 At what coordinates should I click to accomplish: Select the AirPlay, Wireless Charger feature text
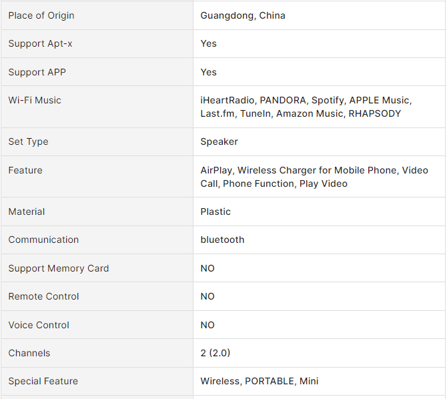click(314, 177)
